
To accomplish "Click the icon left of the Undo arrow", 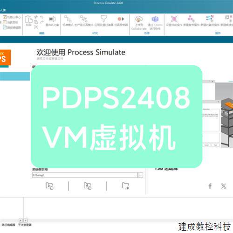I will tap(36, 17).
